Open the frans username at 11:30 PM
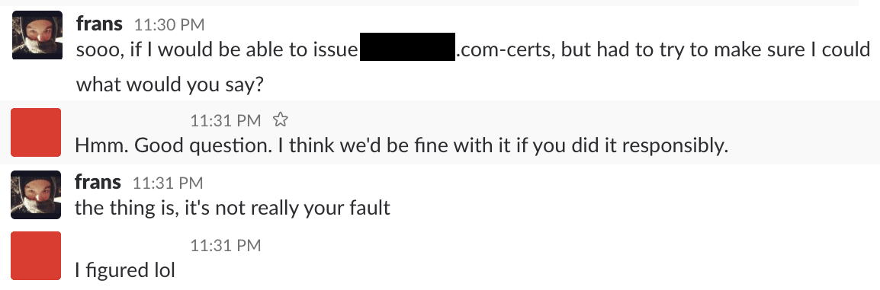This screenshot has height=290, width=880. (99, 24)
